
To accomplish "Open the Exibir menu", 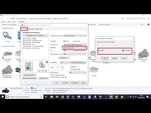I will [x=14, y=22].
